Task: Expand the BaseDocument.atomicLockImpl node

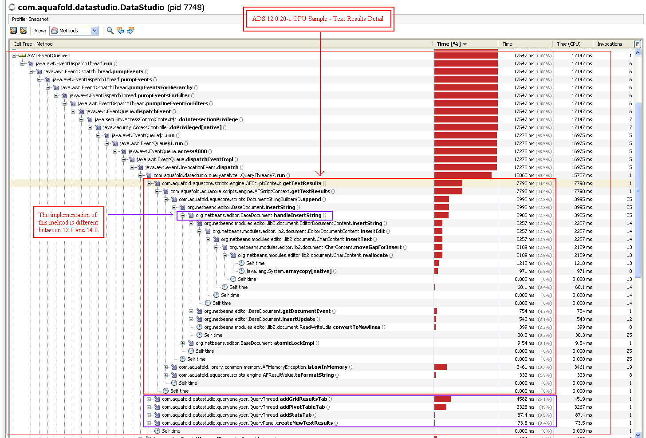Action: 182,343
